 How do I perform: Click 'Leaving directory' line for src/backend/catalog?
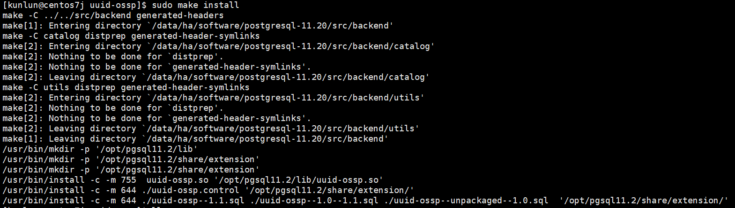[216, 77]
